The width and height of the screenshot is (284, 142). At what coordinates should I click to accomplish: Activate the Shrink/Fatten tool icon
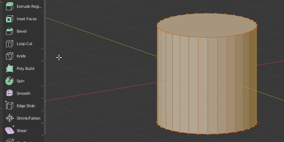pyautogui.click(x=10, y=118)
